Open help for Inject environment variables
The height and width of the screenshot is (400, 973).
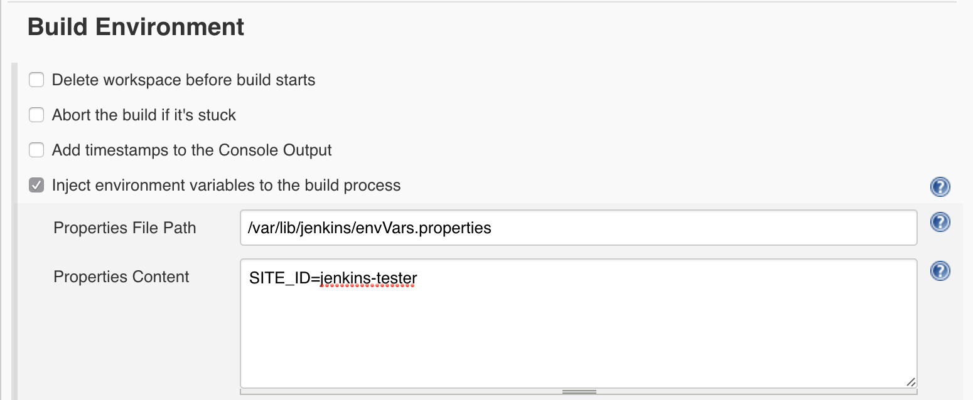pyautogui.click(x=940, y=186)
